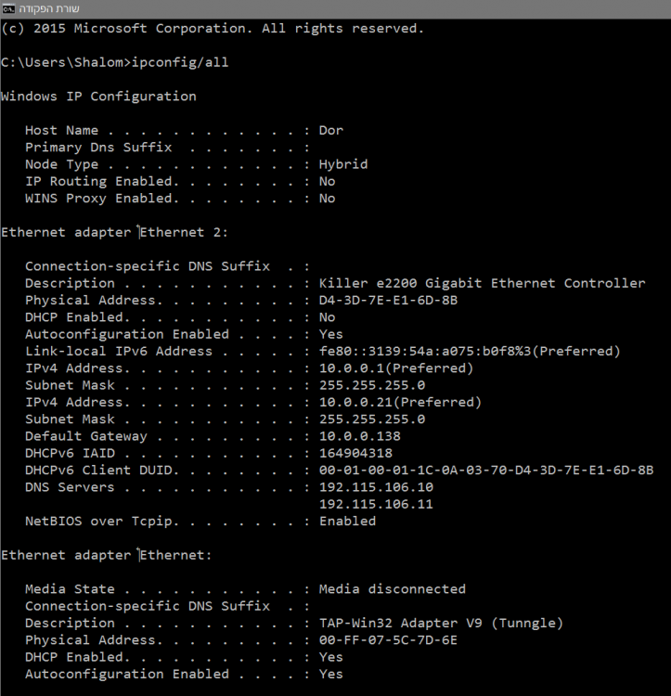This screenshot has height=696, width=671.
Task: Click the link-local IPv6 address value
Action: 470,351
